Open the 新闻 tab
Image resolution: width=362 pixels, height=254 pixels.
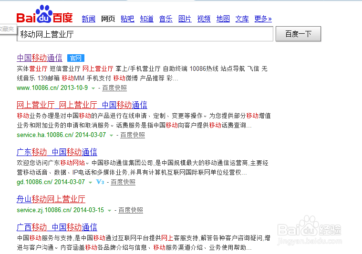tap(88, 19)
